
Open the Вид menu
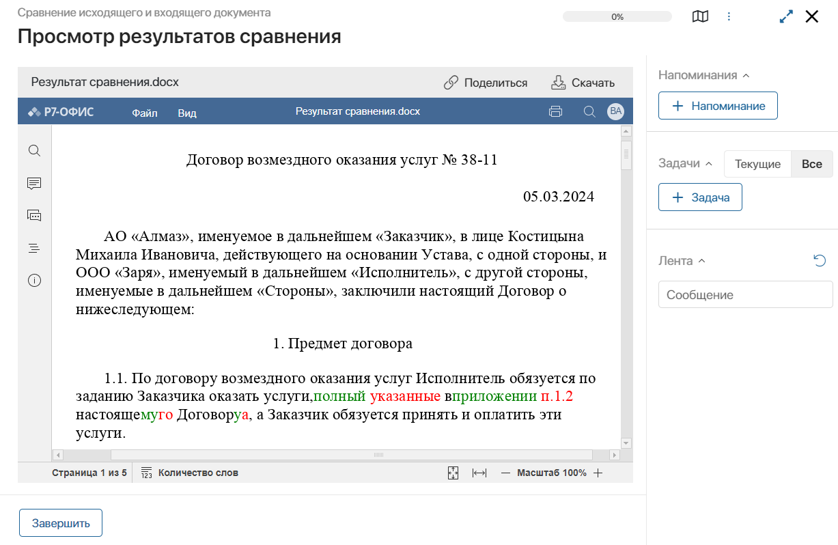(x=186, y=113)
